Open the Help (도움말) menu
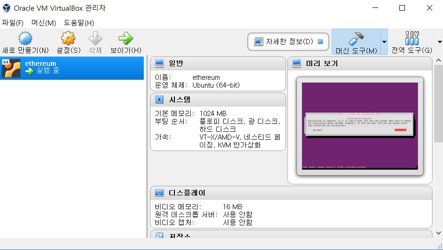The width and height of the screenshot is (443, 250). pyautogui.click(x=79, y=23)
